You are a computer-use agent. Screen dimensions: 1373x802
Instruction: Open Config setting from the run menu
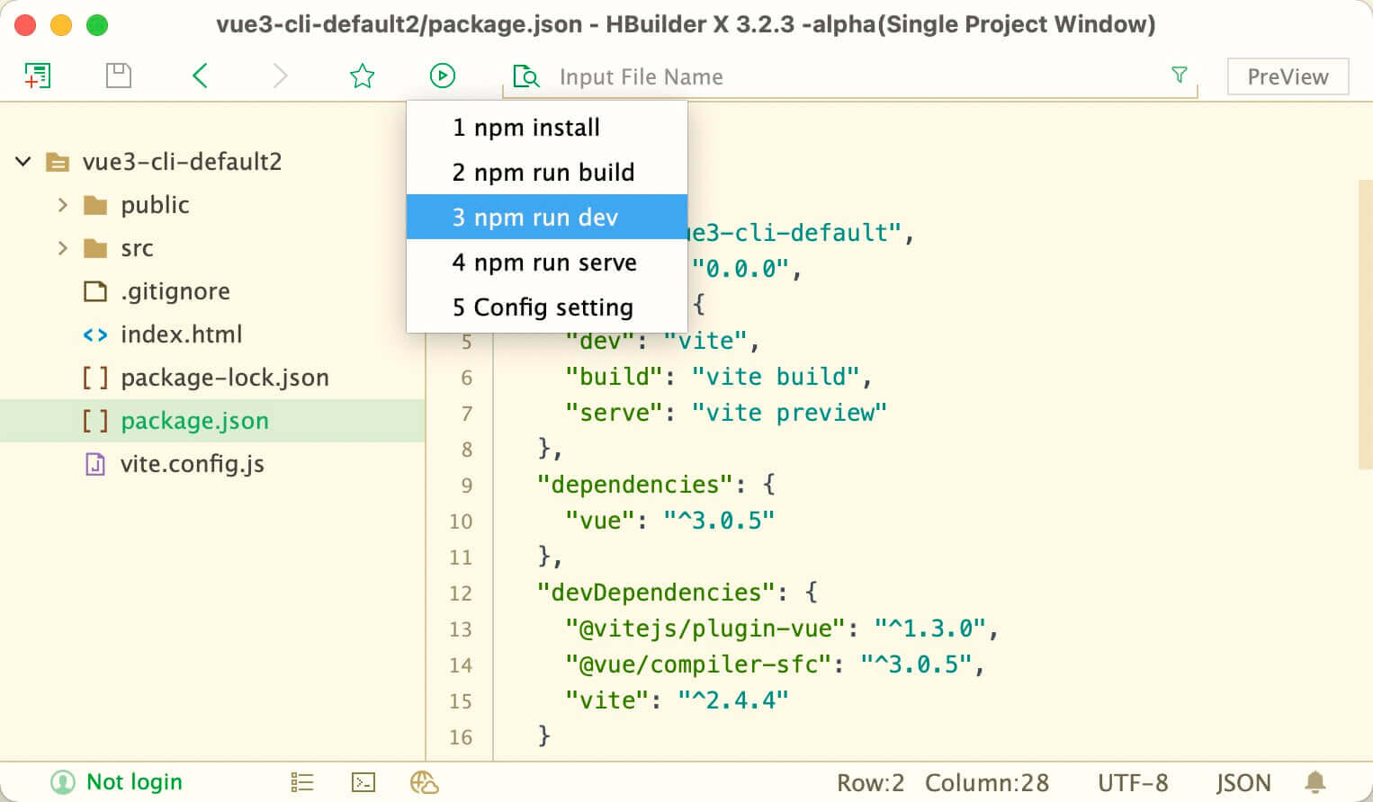547,307
